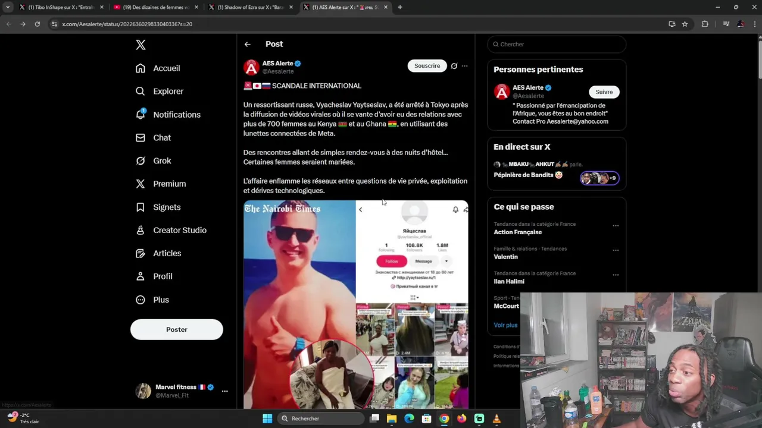Open the @Aesalerte handle link on the post
Viewport: 762px width, 428px height.
[278, 71]
